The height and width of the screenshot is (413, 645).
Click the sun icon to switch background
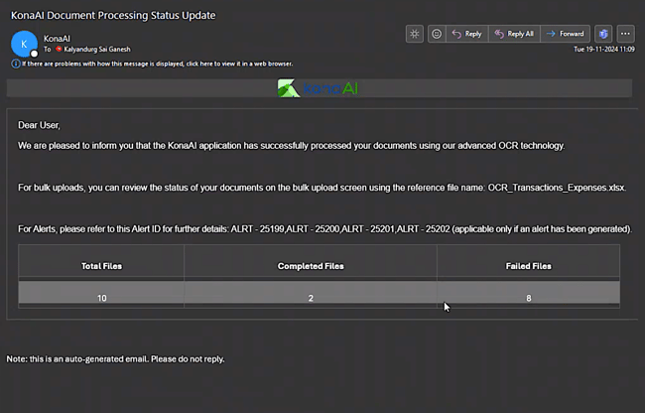tap(415, 34)
